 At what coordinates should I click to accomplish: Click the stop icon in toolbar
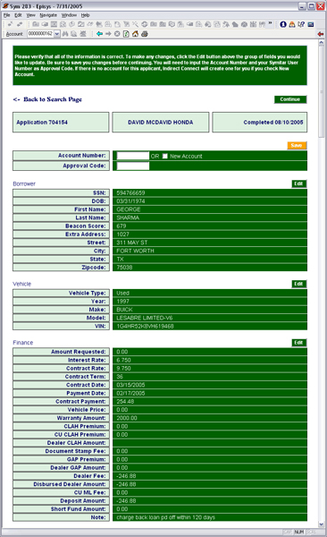117,34
